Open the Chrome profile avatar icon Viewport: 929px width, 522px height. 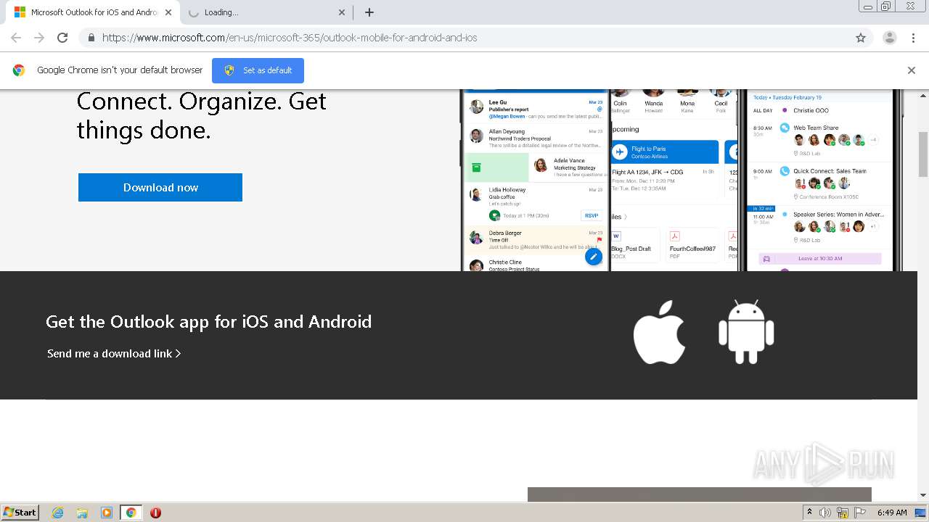click(890, 38)
